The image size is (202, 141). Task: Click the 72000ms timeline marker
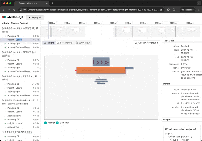pos(173,23)
